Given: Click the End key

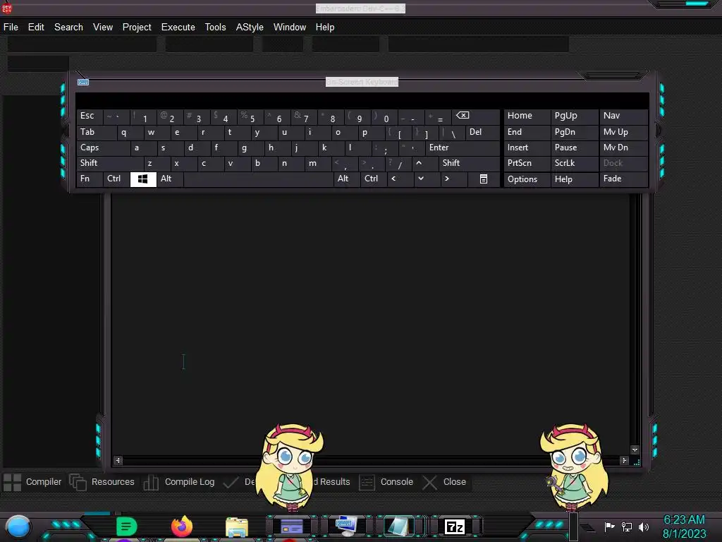Looking at the screenshot, I should (527, 132).
